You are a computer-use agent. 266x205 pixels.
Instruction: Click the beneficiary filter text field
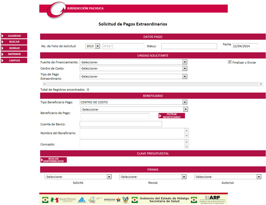(x=115, y=116)
